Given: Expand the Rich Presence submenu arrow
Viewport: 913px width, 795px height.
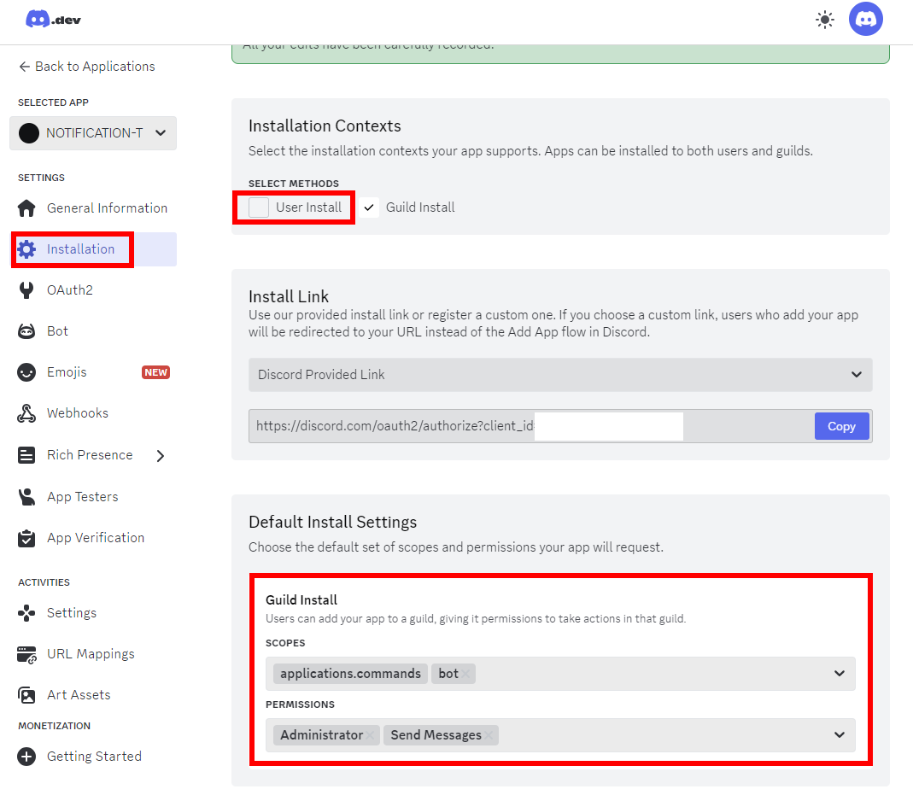Looking at the screenshot, I should (x=161, y=455).
